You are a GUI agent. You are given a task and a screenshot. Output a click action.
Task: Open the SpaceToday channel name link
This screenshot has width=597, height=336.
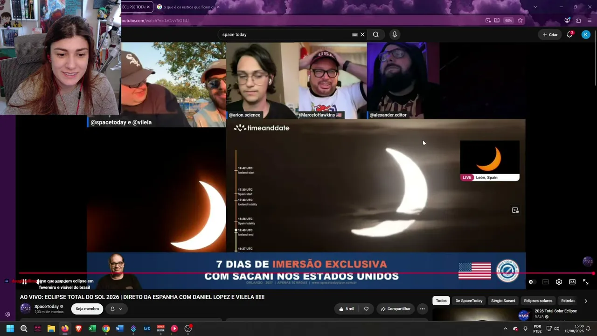[x=47, y=307]
